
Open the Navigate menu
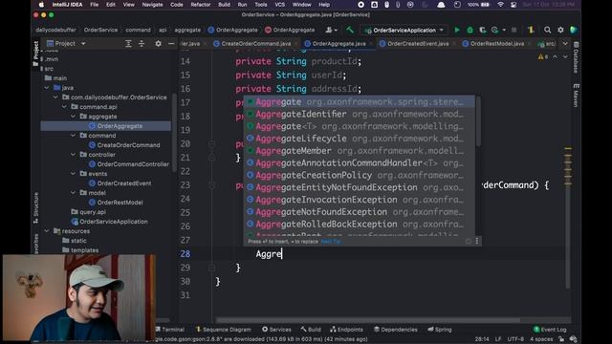[152, 5]
